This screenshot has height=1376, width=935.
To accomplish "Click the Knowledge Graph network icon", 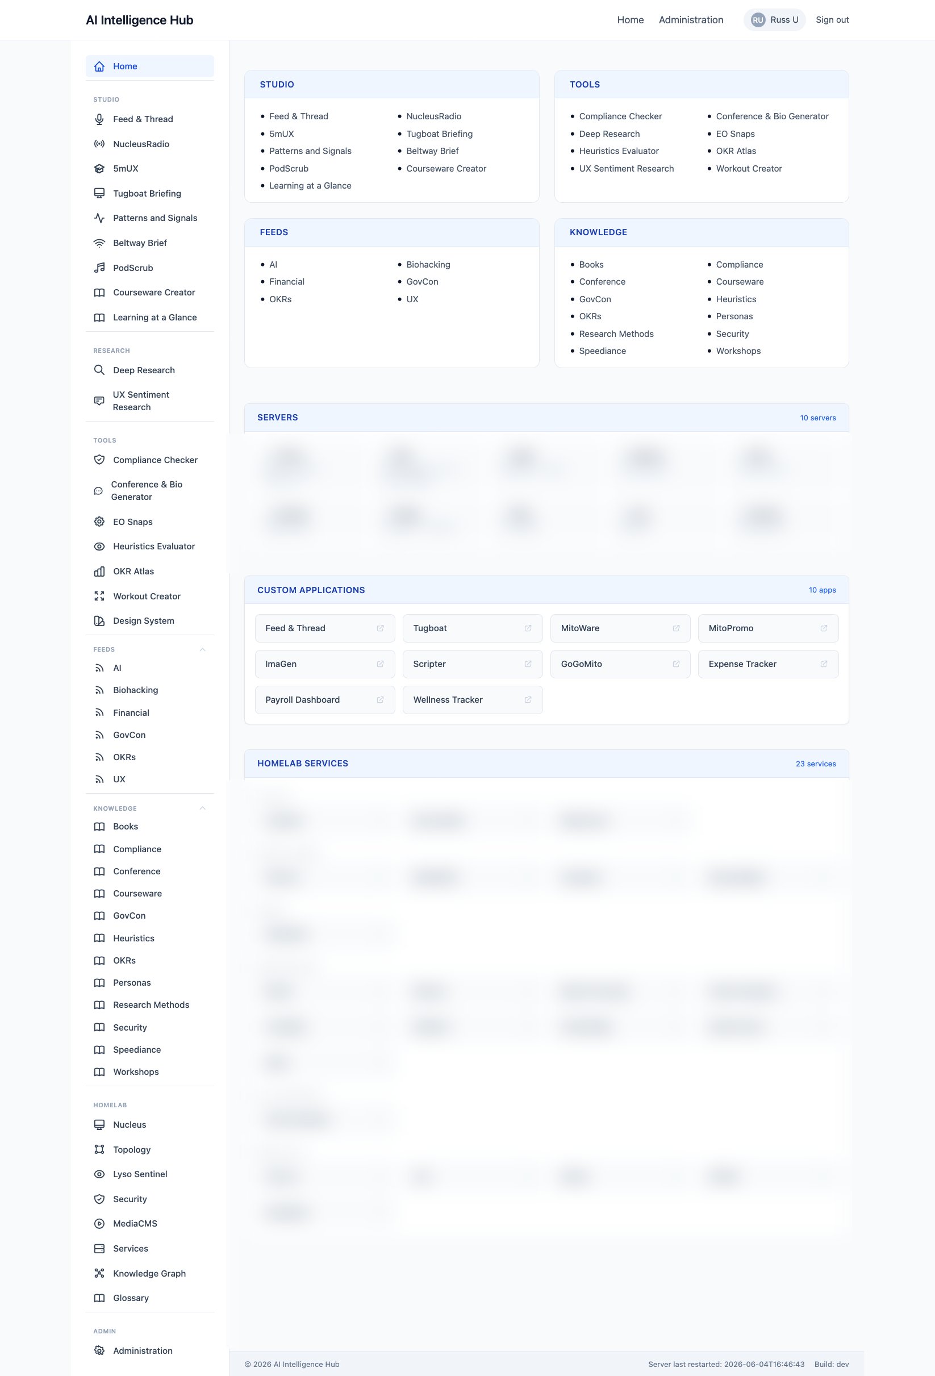I will pos(99,1273).
